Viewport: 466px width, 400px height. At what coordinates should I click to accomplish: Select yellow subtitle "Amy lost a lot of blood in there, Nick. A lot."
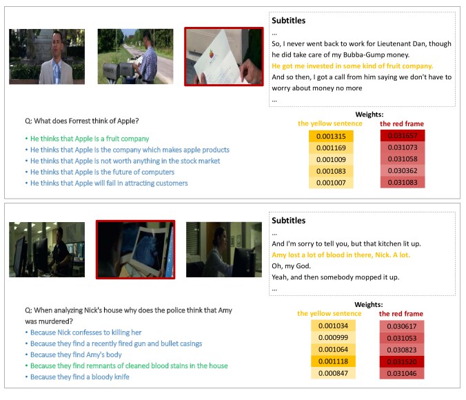click(x=341, y=255)
